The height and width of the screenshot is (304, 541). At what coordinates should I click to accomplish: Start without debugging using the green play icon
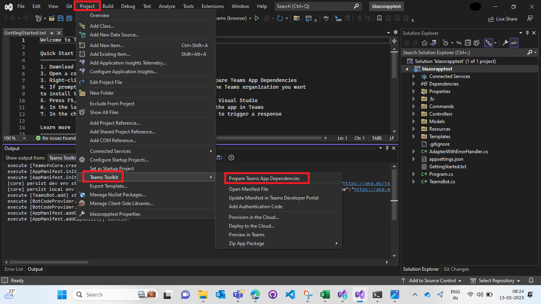point(257,18)
